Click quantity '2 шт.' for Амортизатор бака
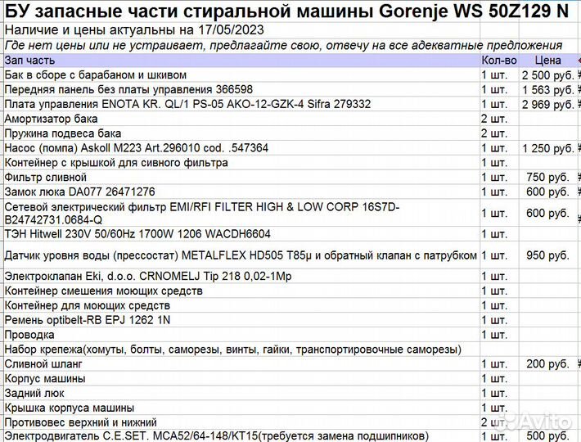581x442 pixels. point(494,119)
